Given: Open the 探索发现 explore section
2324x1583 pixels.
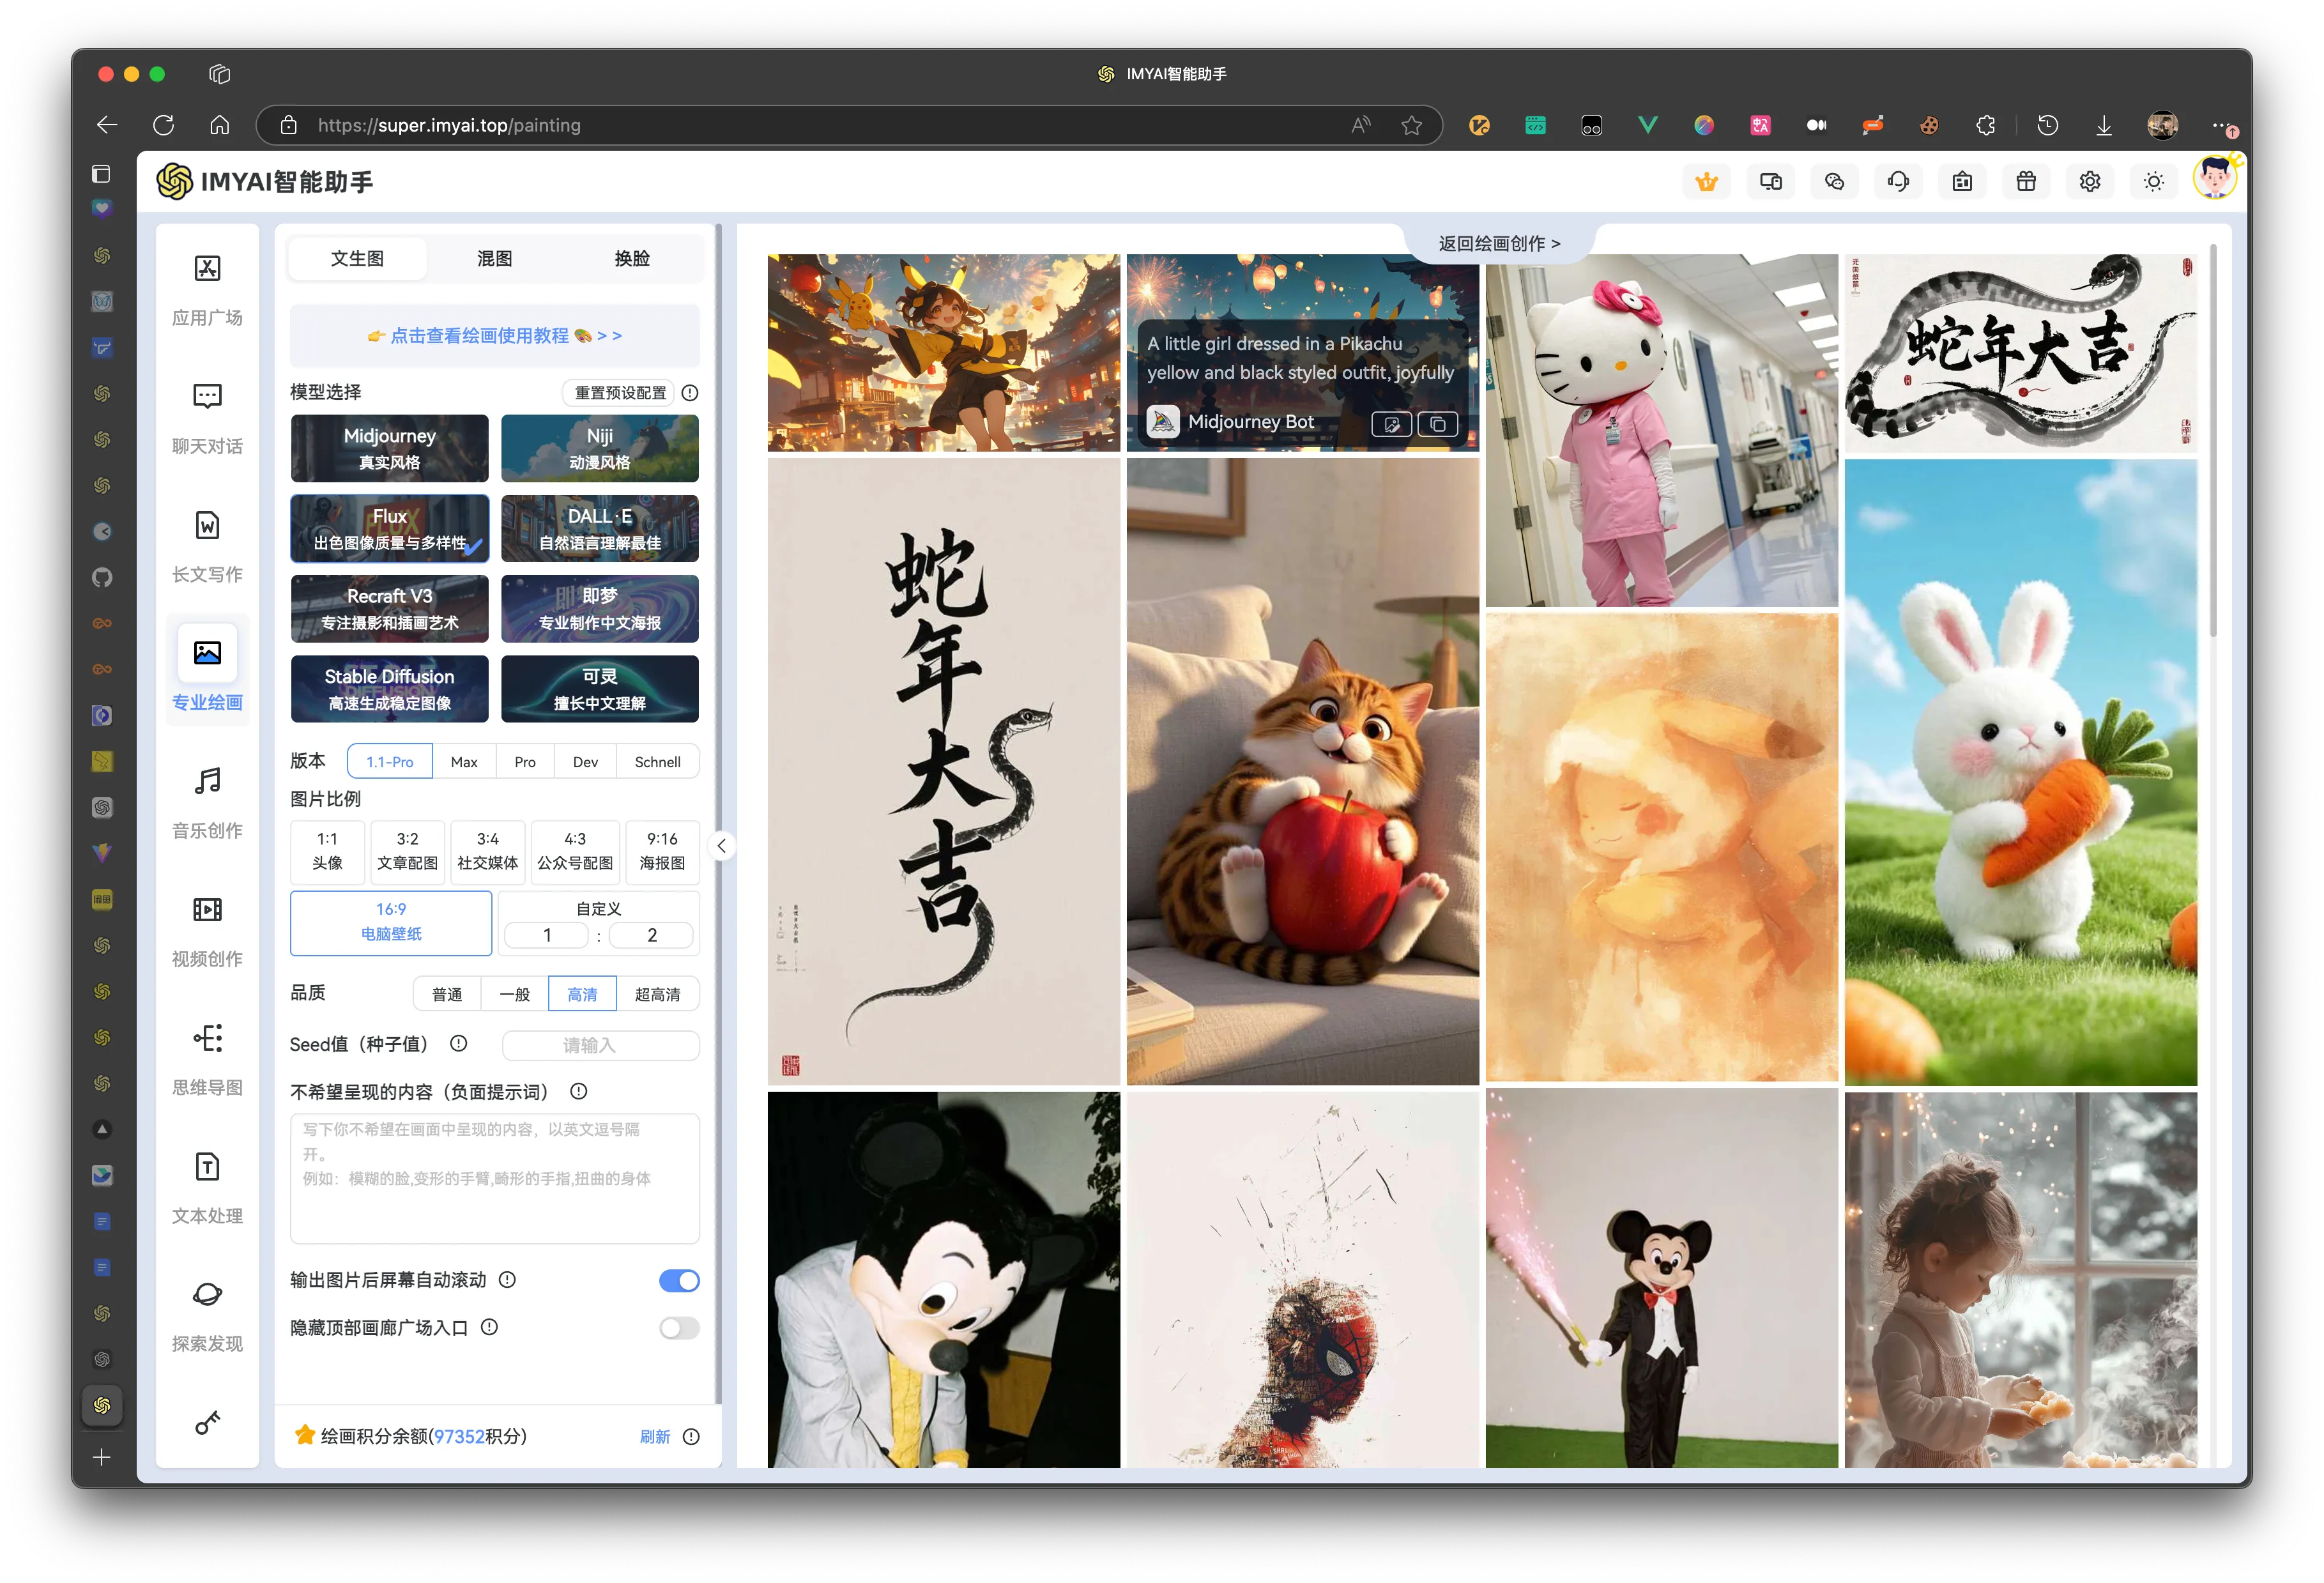Looking at the screenshot, I should 207,1316.
